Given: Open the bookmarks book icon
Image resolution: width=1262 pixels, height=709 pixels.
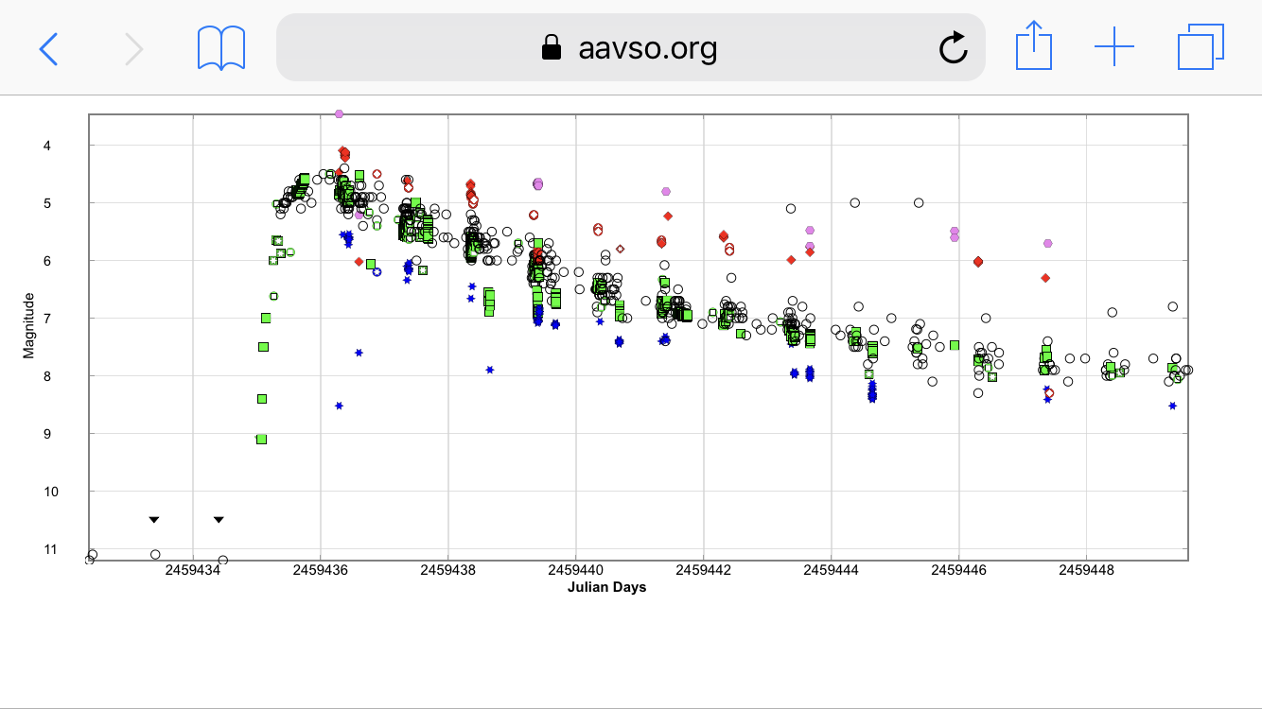Looking at the screenshot, I should point(221,47).
